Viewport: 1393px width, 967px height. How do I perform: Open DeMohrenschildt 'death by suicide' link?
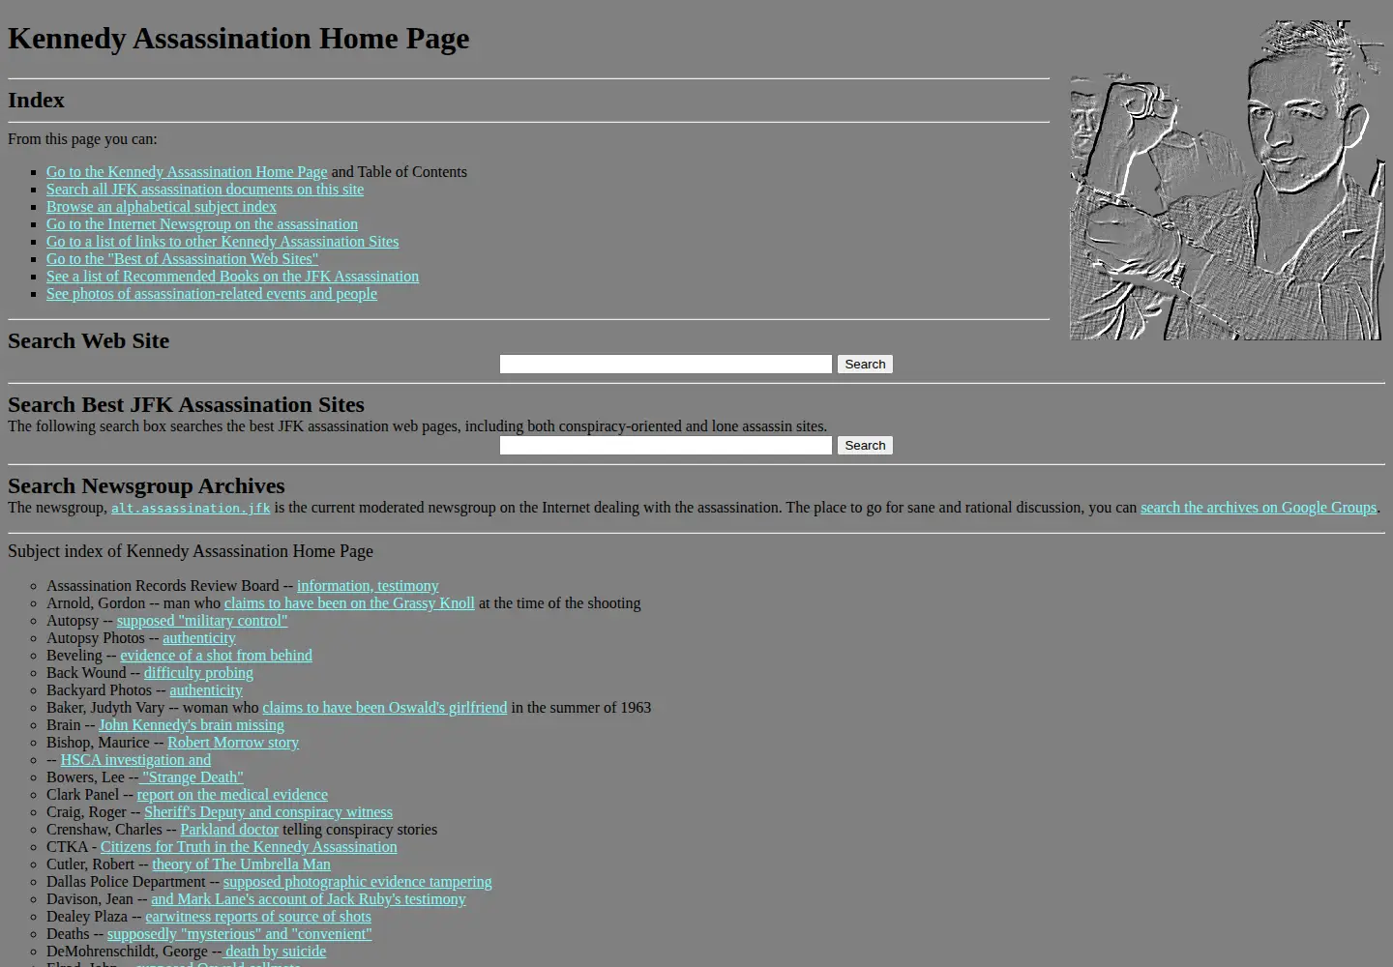pyautogui.click(x=276, y=952)
